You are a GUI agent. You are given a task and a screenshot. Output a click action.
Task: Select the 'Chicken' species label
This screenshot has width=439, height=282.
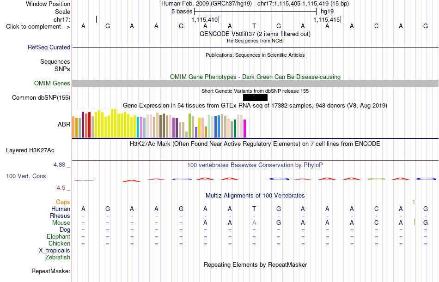pyautogui.click(x=59, y=243)
